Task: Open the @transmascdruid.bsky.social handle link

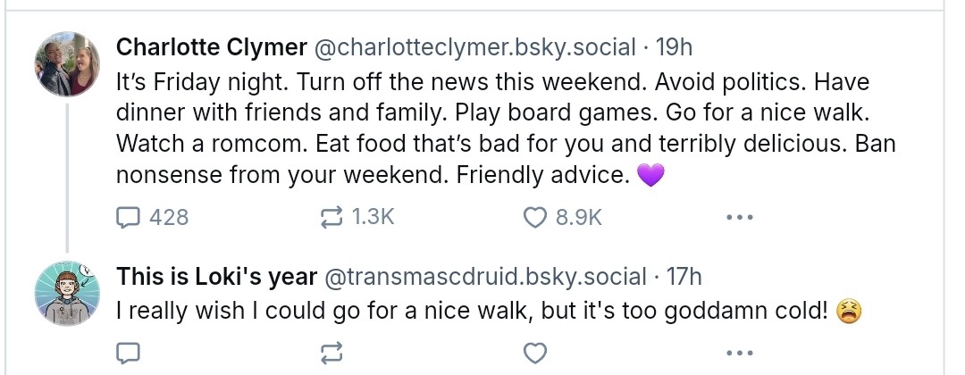Action: coord(483,277)
